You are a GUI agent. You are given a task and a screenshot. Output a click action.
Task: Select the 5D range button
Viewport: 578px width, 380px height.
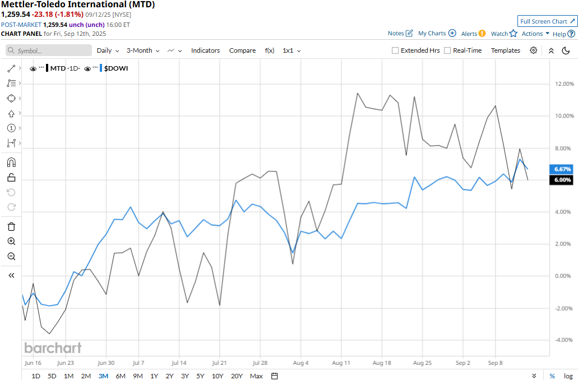pyautogui.click(x=52, y=376)
